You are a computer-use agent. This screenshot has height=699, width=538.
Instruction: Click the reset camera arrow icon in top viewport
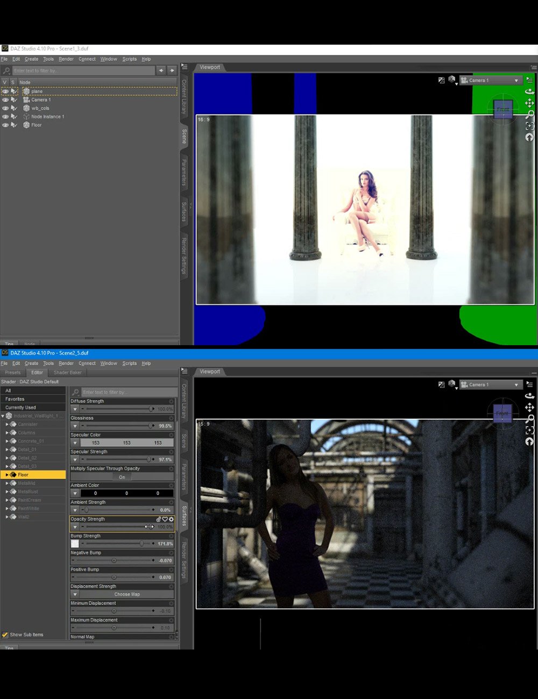(x=529, y=137)
